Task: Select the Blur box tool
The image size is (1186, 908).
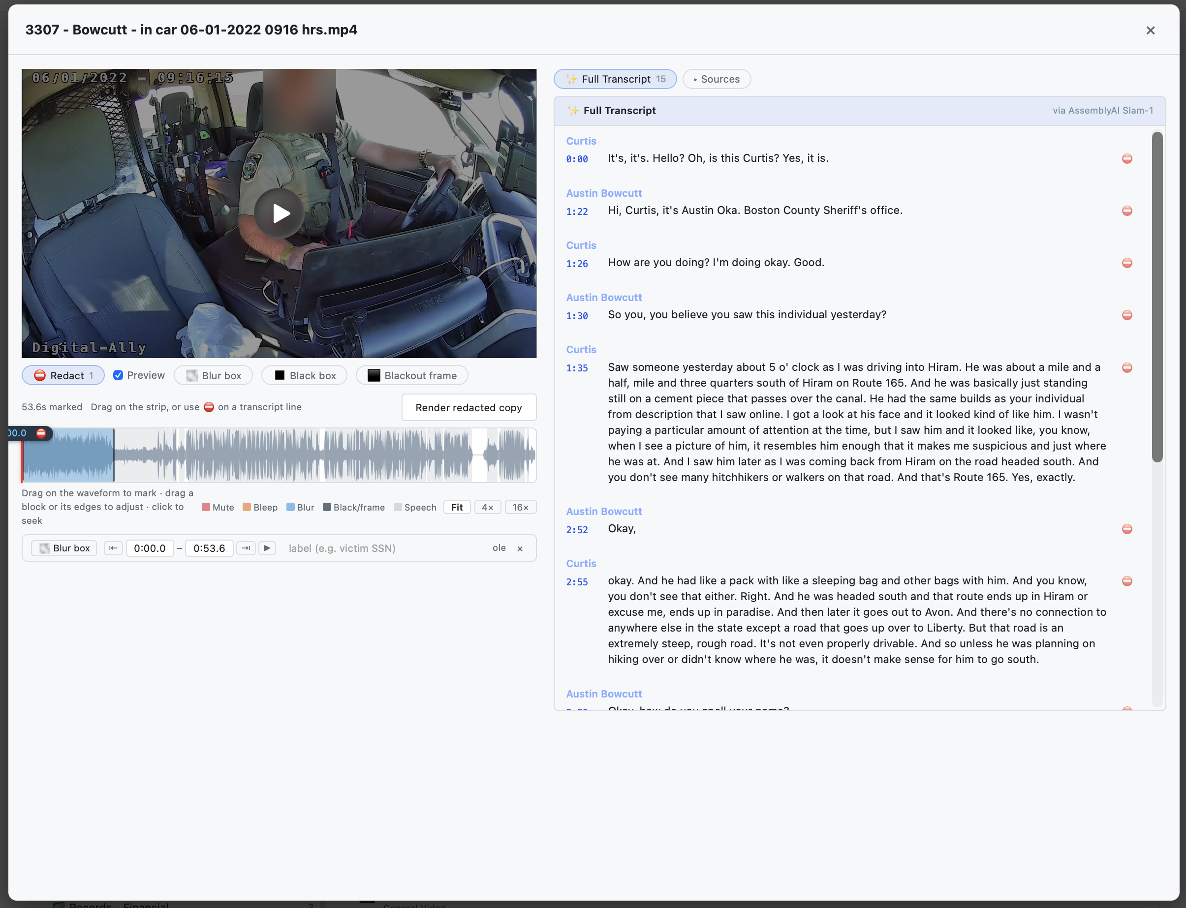Action: pos(213,376)
